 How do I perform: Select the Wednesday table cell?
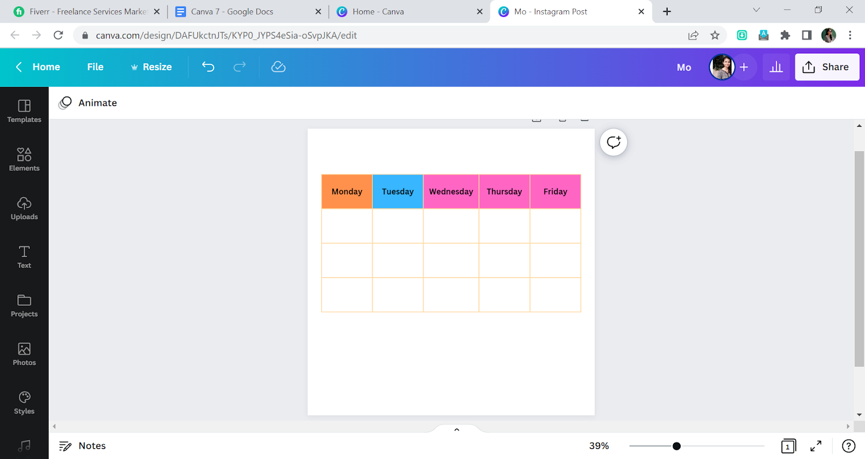click(451, 192)
